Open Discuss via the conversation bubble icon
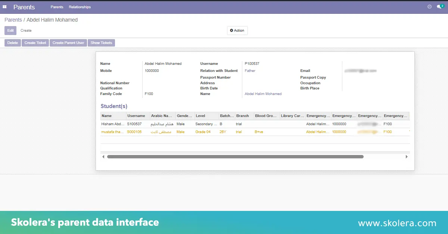This screenshot has height=234, width=448. (439, 7)
